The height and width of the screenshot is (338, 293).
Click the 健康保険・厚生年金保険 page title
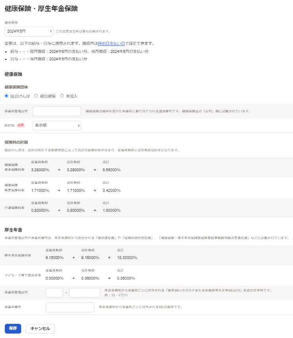tap(41, 9)
